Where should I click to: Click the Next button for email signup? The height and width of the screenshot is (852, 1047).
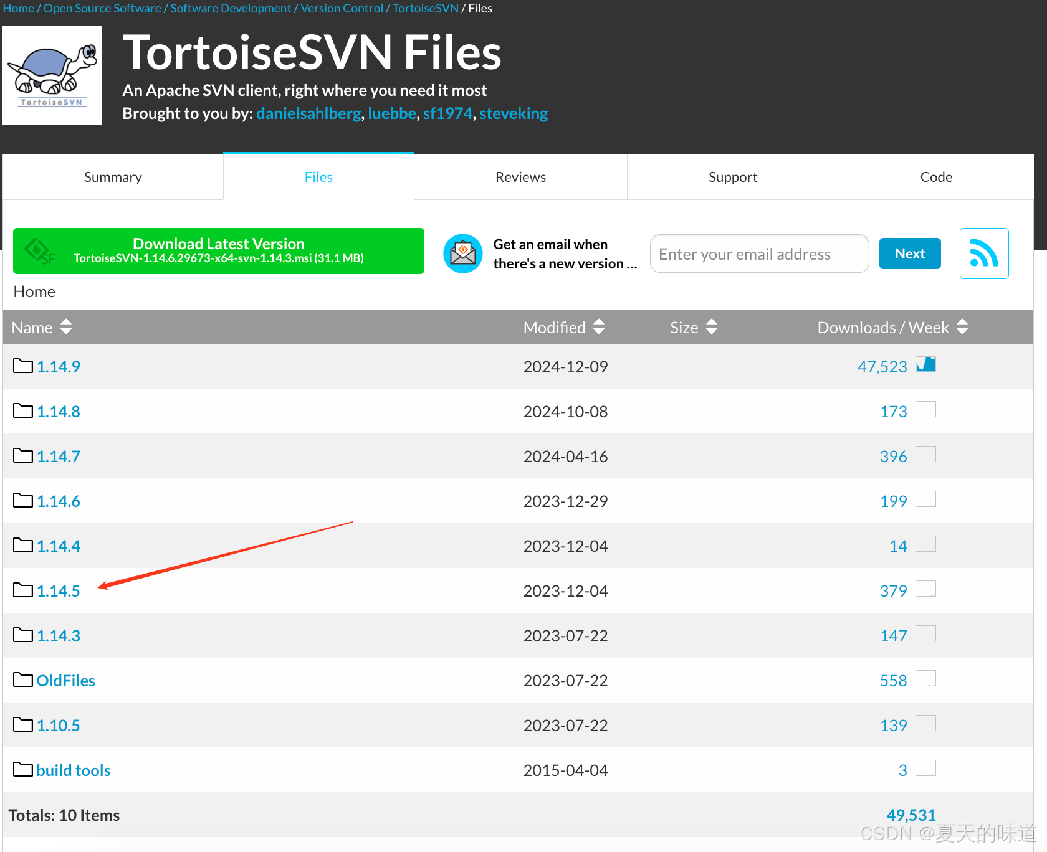click(x=910, y=253)
